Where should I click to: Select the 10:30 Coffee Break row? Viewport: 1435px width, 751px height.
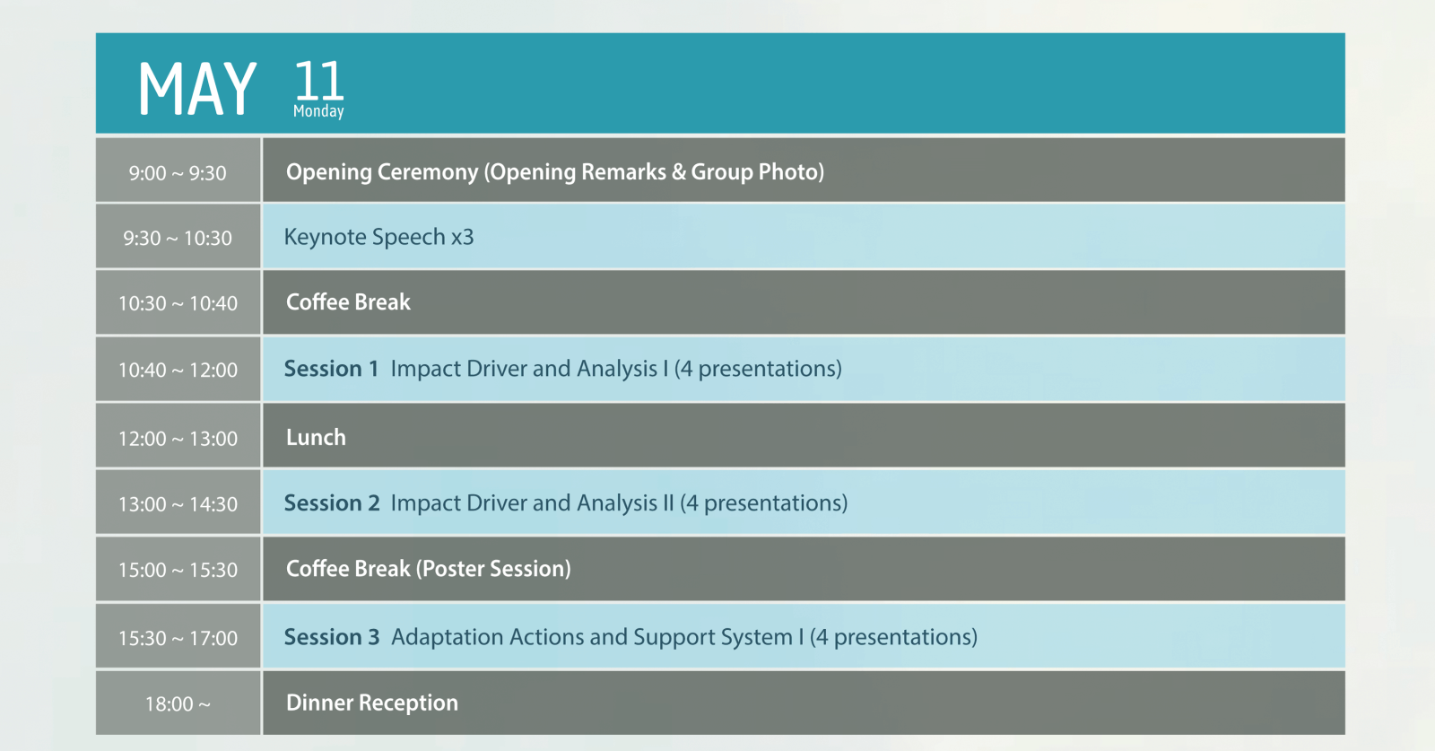(x=348, y=302)
